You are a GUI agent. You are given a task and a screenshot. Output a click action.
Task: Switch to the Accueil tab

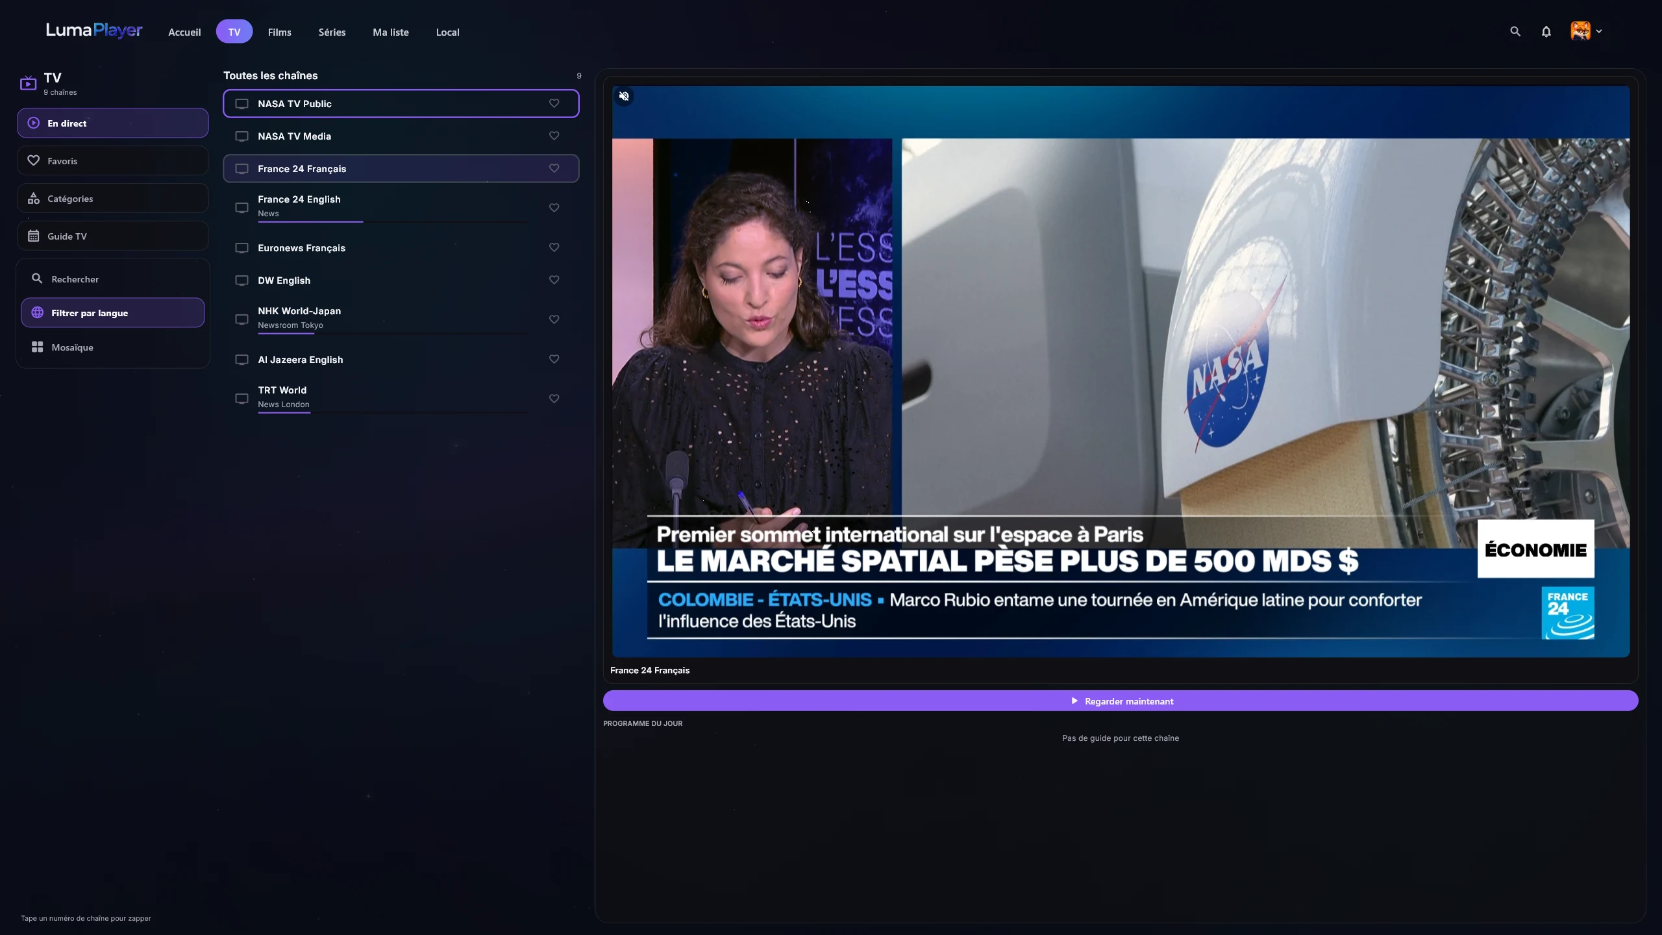184,32
